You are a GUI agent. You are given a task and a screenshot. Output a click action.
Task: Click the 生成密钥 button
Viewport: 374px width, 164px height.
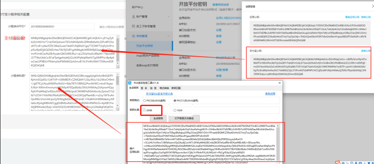click(158, 118)
